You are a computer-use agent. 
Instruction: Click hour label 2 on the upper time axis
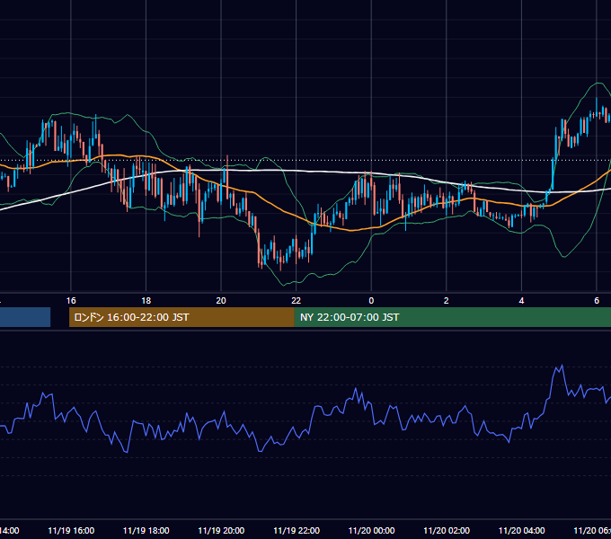tap(447, 301)
